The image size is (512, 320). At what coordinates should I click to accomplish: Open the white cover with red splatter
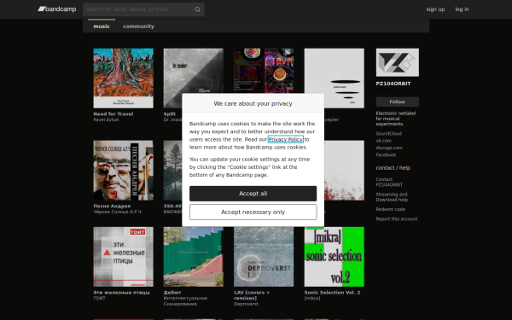[x=344, y=170]
